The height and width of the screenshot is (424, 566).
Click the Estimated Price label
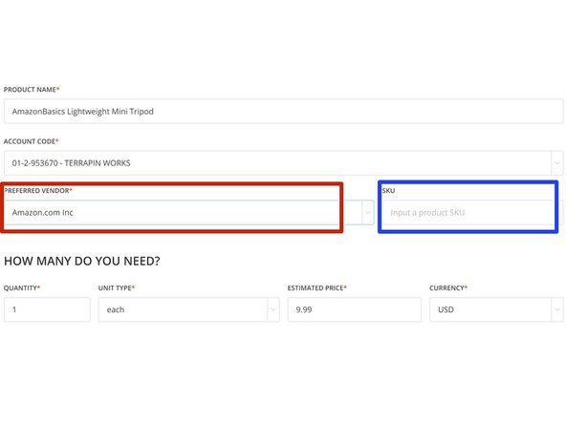(316, 287)
